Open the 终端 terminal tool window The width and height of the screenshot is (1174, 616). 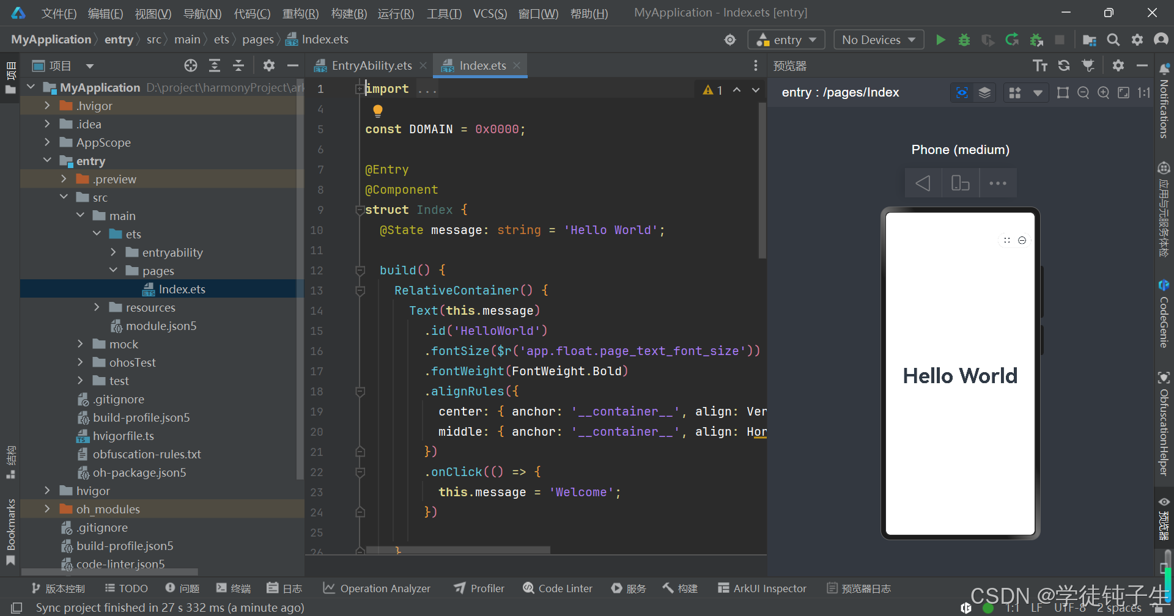[234, 588]
